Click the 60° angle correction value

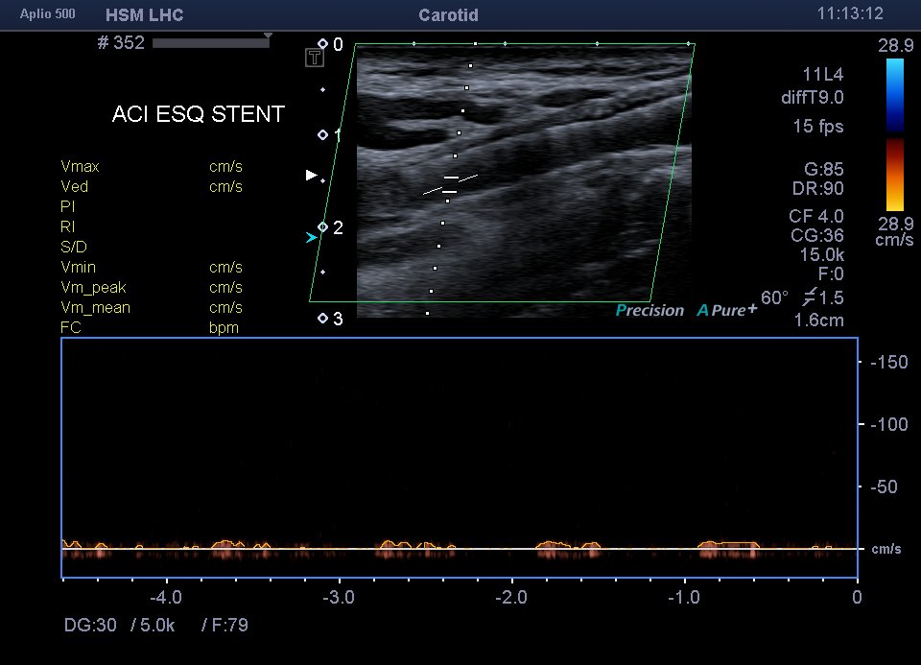[x=774, y=297]
